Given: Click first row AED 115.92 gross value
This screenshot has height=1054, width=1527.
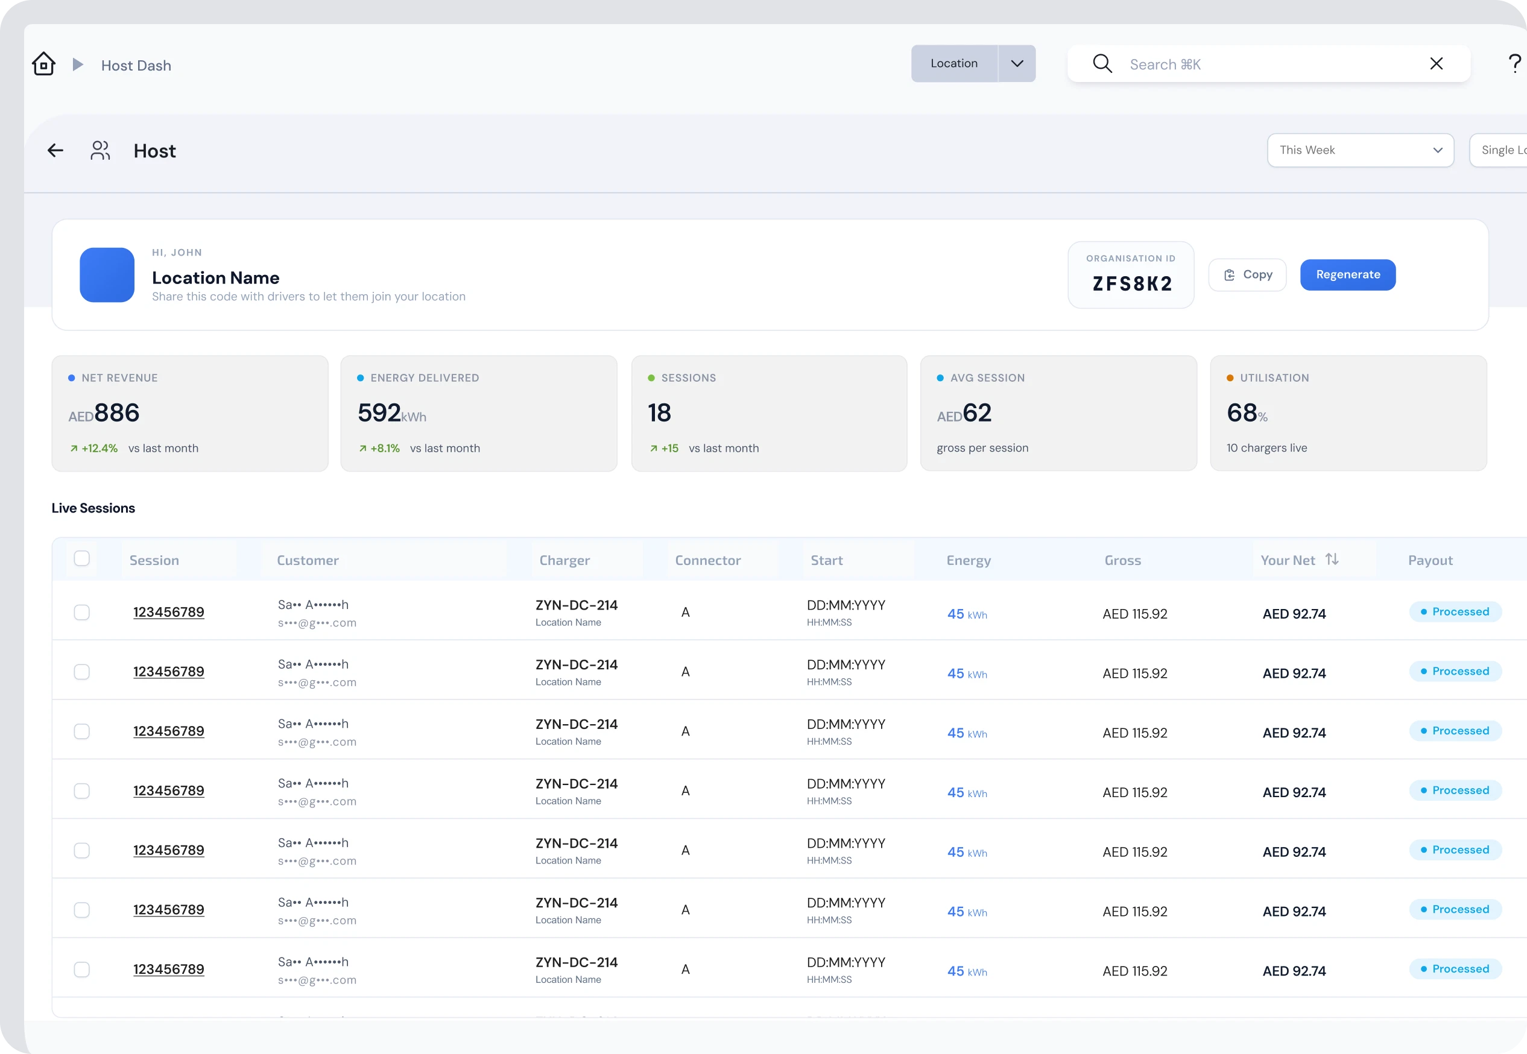Looking at the screenshot, I should click(1134, 613).
